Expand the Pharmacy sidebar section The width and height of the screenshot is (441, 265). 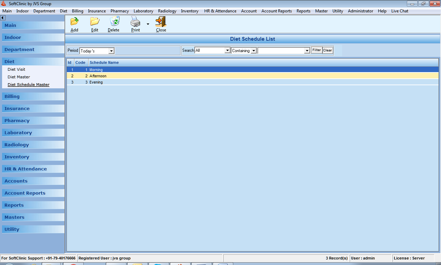click(33, 120)
